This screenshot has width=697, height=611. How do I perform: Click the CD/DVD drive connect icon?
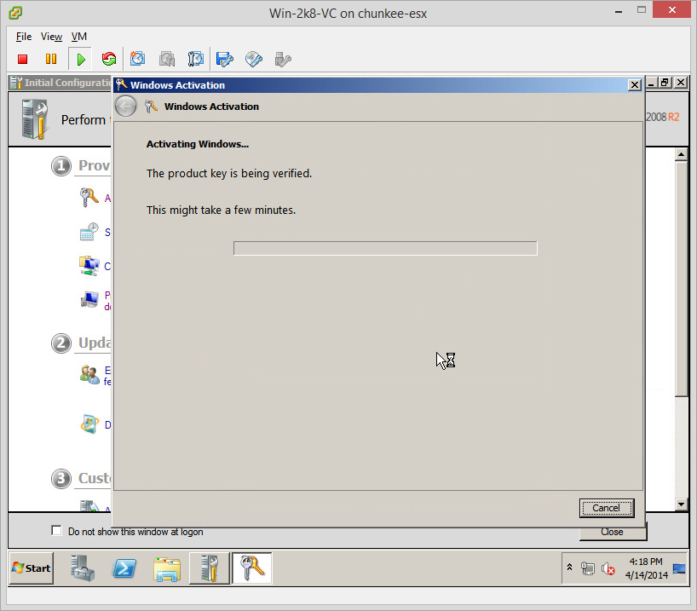tap(254, 59)
